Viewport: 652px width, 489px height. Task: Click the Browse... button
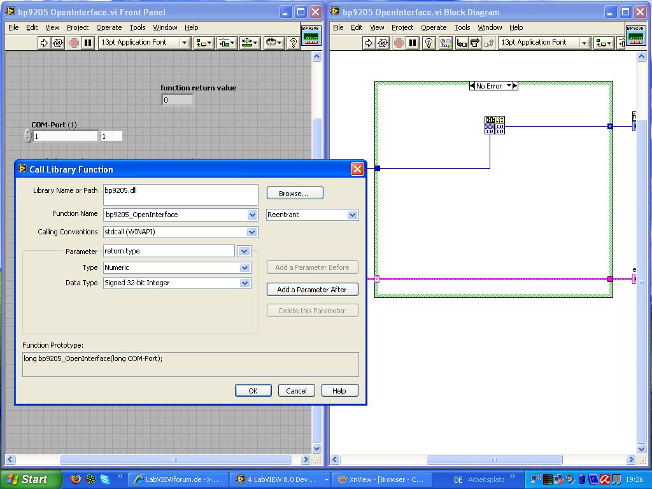pos(294,193)
